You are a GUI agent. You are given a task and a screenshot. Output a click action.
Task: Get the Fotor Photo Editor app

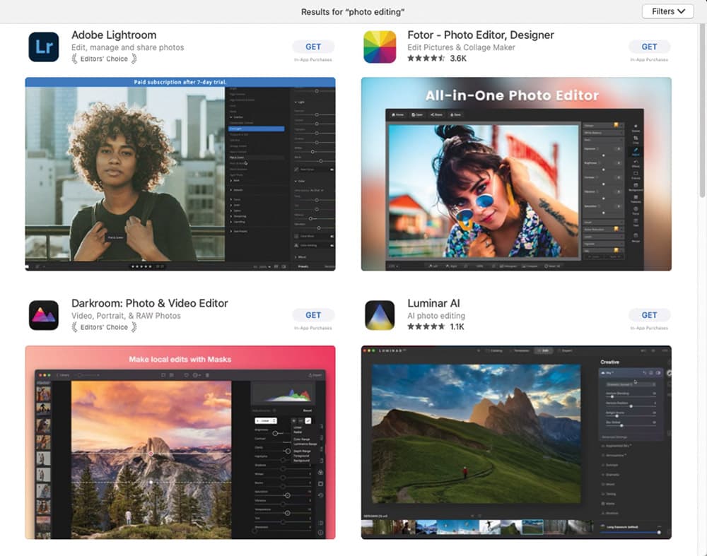pyautogui.click(x=649, y=47)
